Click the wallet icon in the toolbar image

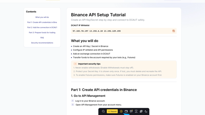(x=126, y=111)
